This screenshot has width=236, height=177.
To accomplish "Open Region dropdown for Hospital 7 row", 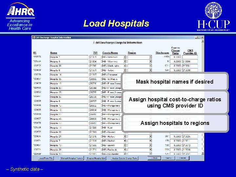I will pos(150,141).
